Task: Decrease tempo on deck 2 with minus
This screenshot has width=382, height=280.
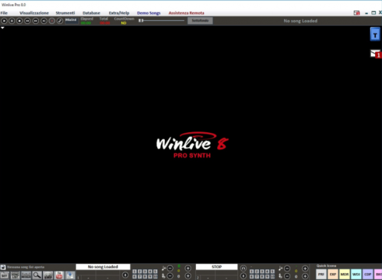Action: point(287,268)
